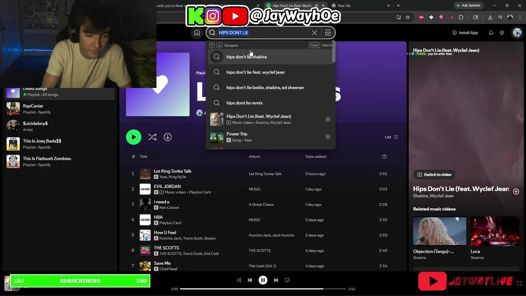
Task: Select suggestion 'hips don't lie beéle, shakira, ed sheeran'
Action: [x=270, y=88]
